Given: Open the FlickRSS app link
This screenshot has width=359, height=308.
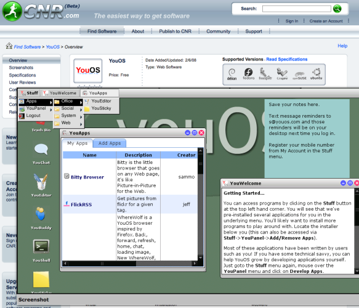Looking at the screenshot, I should pyautogui.click(x=81, y=205).
